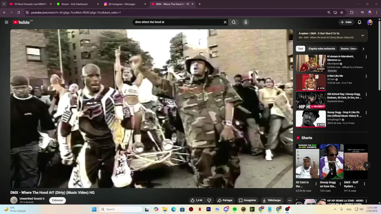
Task: Open options for 50 Cent short
Action: (x=316, y=184)
